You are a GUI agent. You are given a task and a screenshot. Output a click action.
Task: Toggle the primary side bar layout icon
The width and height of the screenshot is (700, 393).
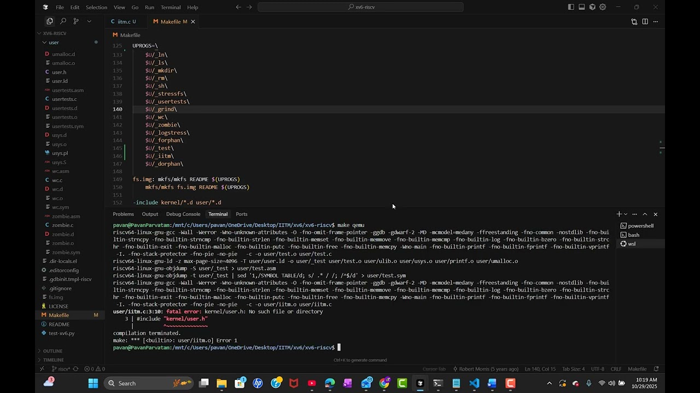point(571,7)
